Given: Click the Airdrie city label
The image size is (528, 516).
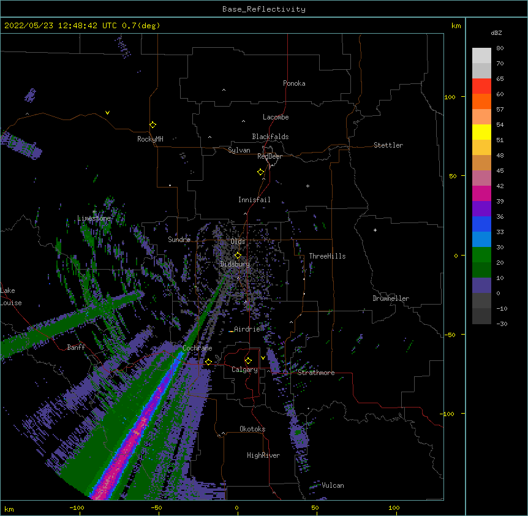Looking at the screenshot, I should coord(247,329).
